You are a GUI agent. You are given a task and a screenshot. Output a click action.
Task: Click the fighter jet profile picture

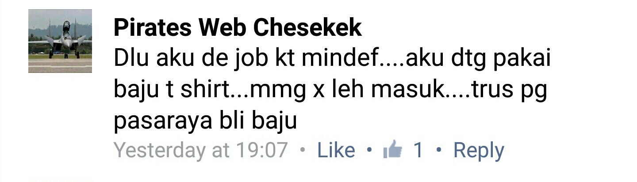click(x=60, y=41)
